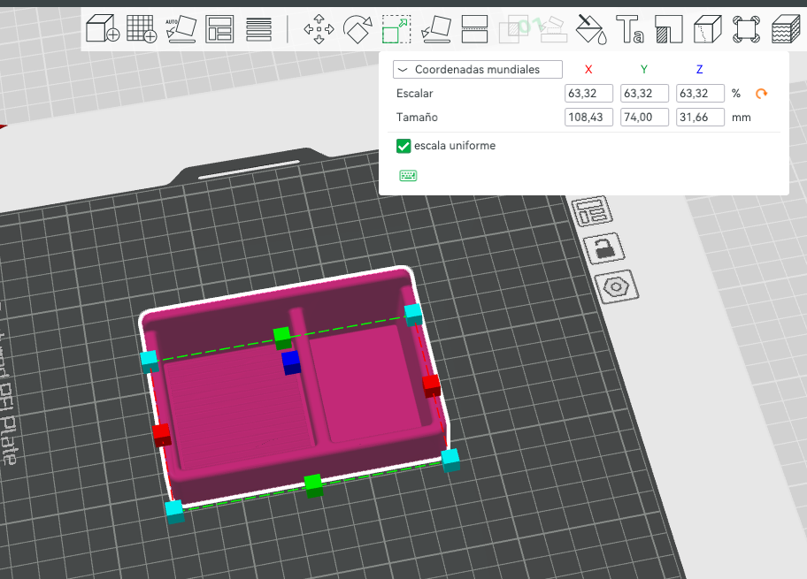The height and width of the screenshot is (579, 807).
Task: Click the blue 'Z' axis header
Action: click(699, 70)
